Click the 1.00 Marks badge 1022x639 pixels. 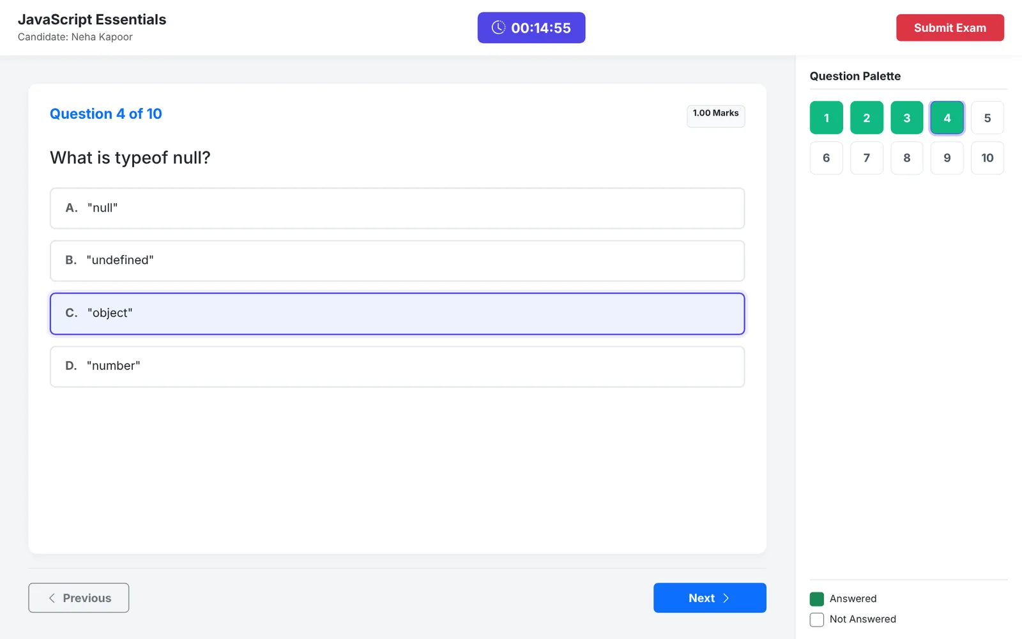[716, 116]
